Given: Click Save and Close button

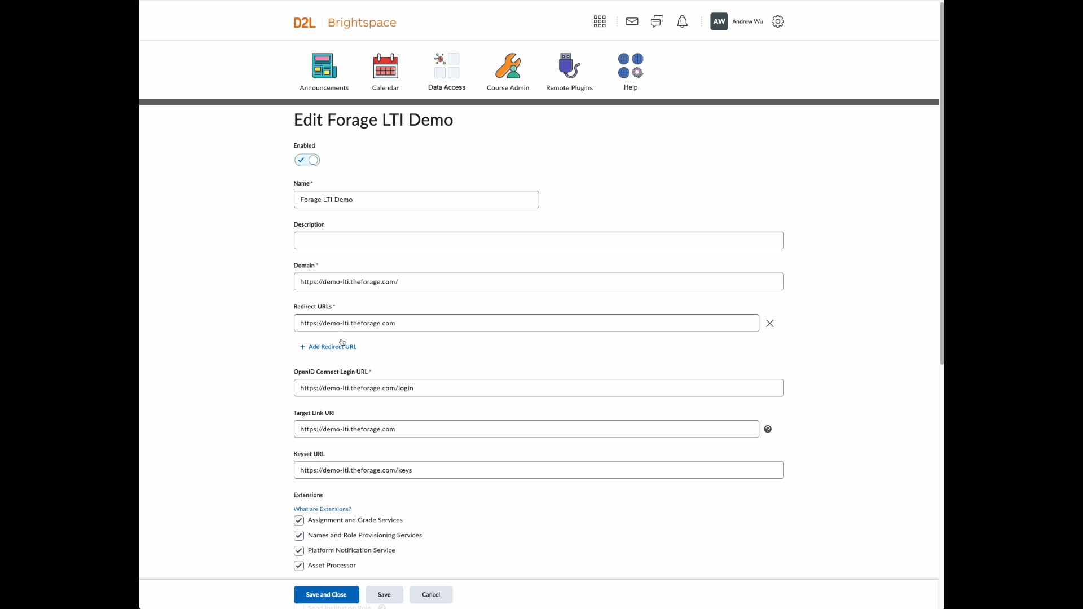Looking at the screenshot, I should tap(326, 595).
